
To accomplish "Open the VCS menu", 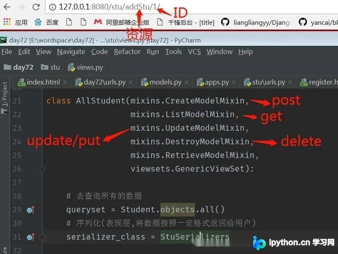I will pos(194,52).
